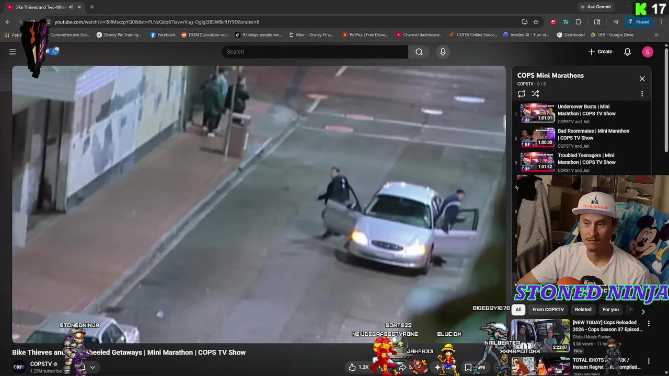Focus the YouTube Search field
669x376 pixels.
(x=315, y=52)
